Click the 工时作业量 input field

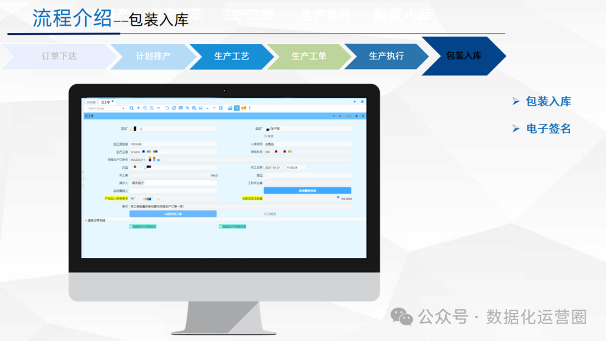307,183
